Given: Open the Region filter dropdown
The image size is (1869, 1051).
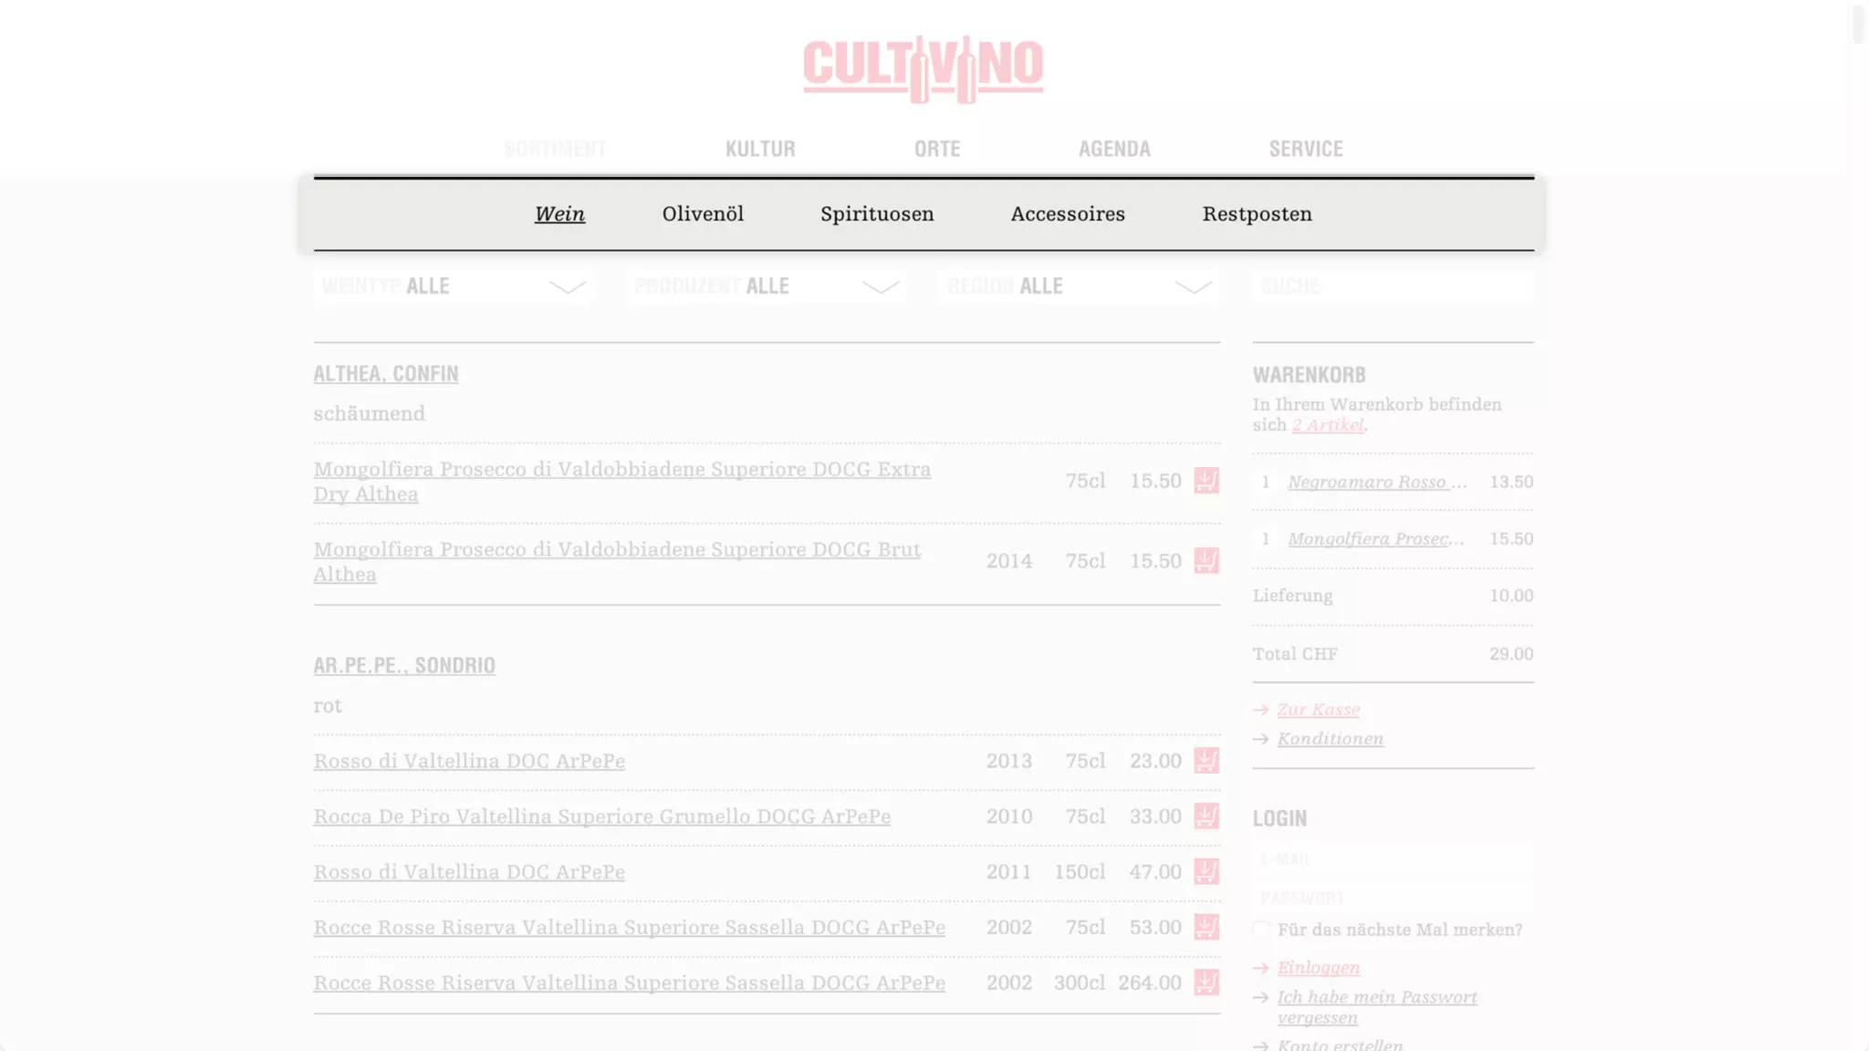Looking at the screenshot, I should (1079, 286).
